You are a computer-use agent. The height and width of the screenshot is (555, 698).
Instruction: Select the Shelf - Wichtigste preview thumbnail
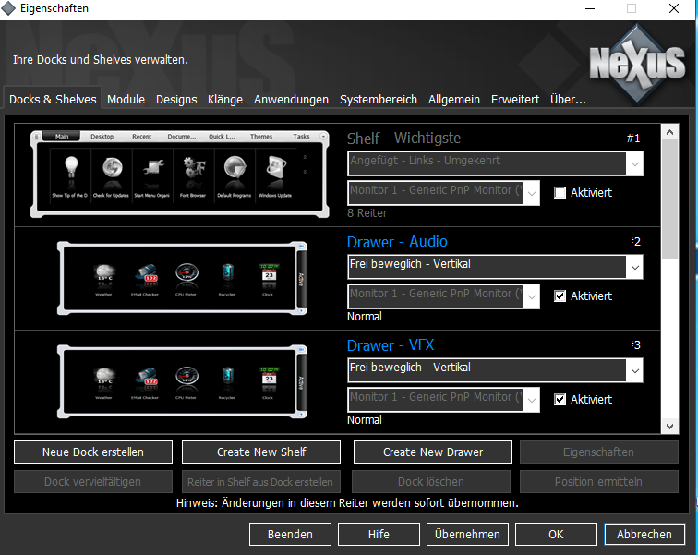click(x=179, y=175)
